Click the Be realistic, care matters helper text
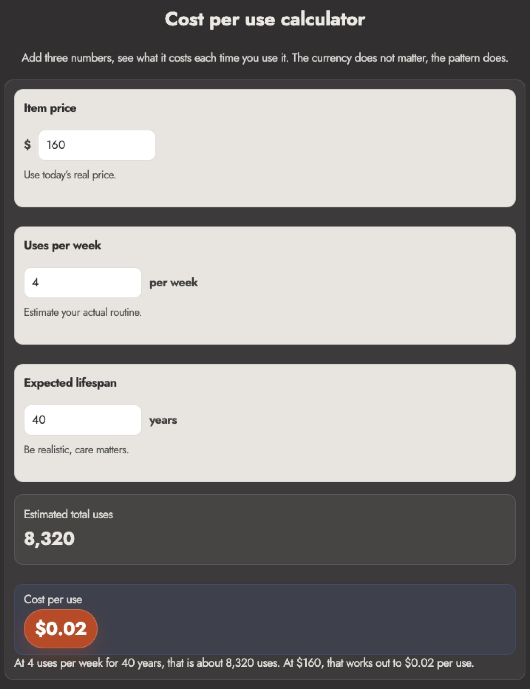This screenshot has width=530, height=689. (x=76, y=450)
